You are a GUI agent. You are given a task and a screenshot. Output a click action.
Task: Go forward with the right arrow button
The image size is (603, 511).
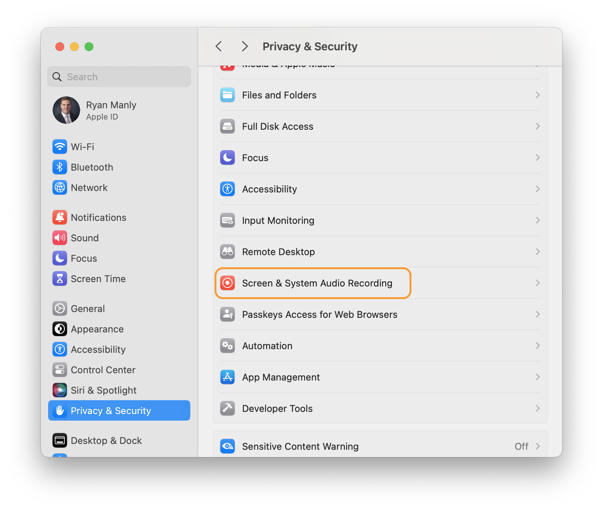(x=245, y=47)
